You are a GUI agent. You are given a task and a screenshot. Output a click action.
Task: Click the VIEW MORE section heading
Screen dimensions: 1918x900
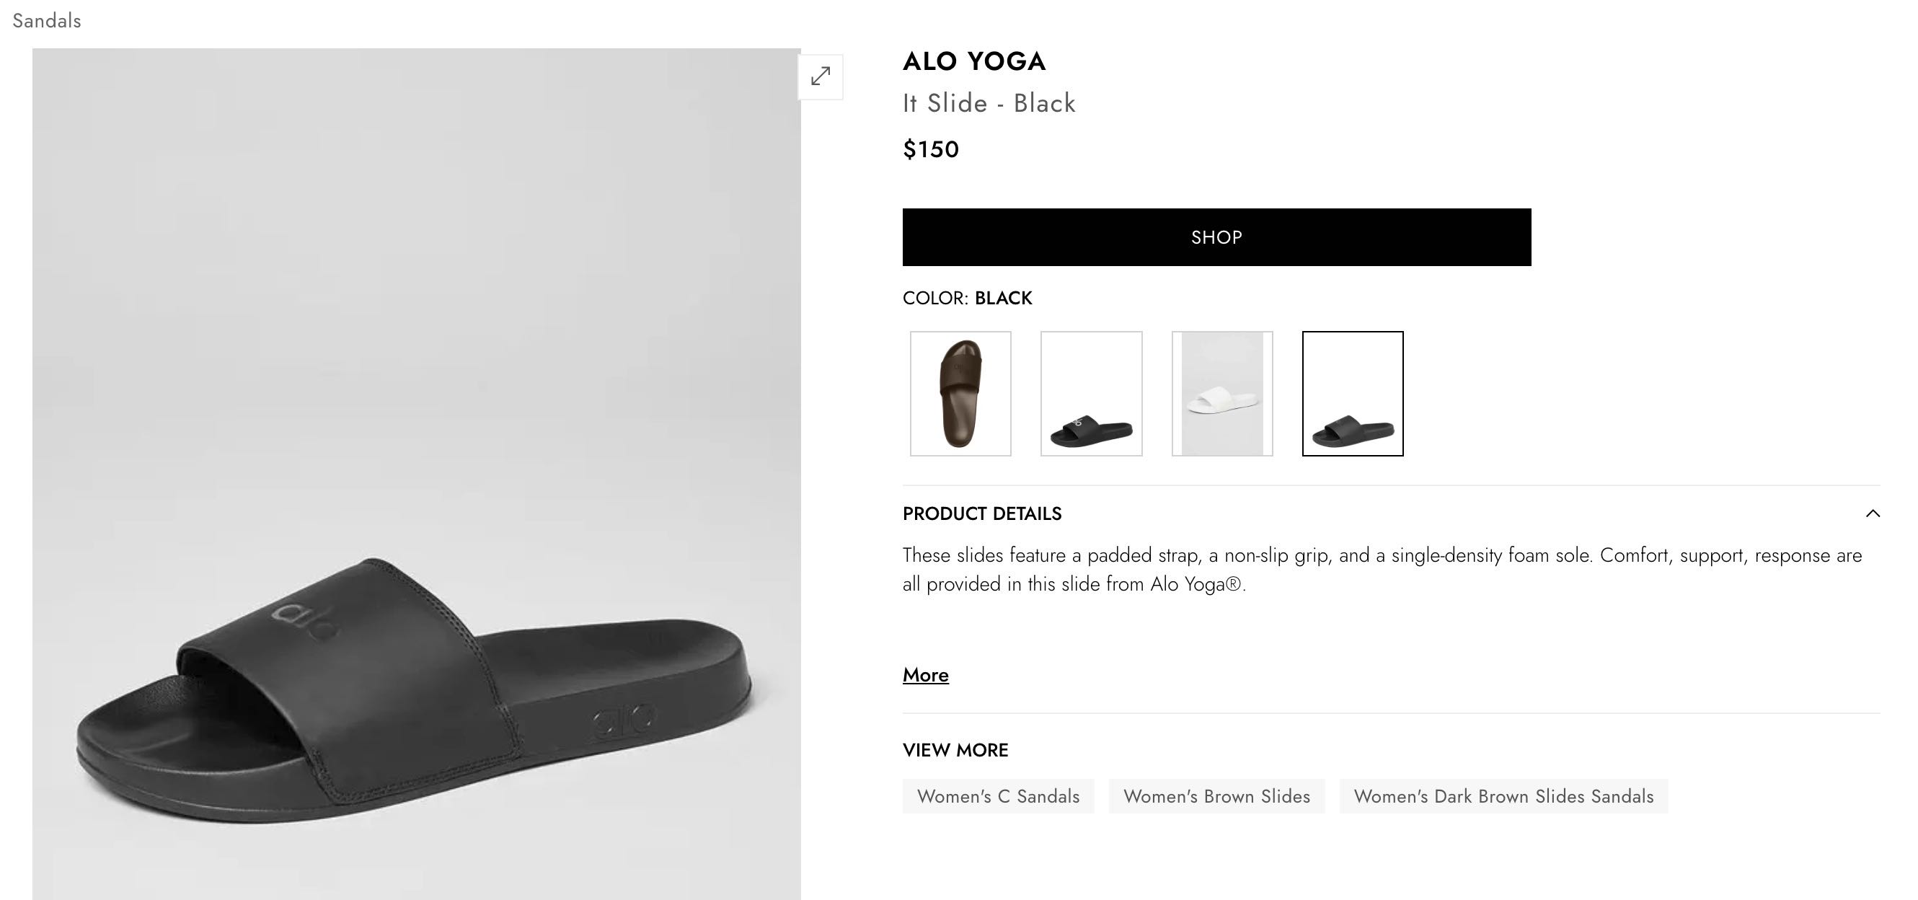pyautogui.click(x=955, y=749)
